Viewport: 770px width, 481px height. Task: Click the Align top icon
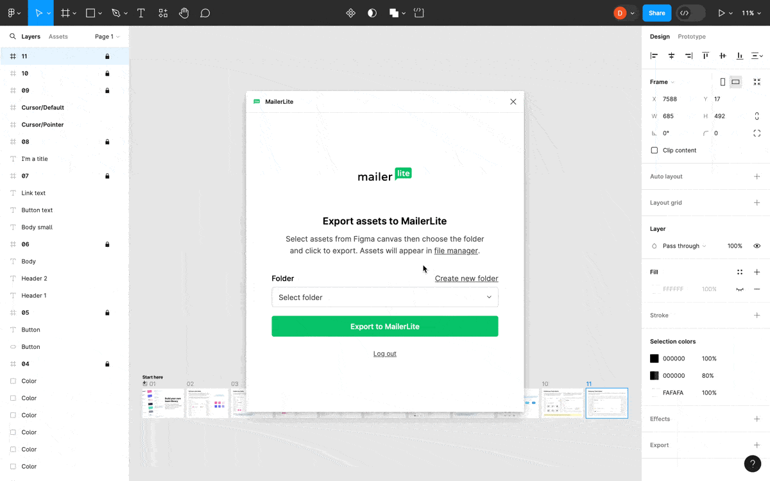(705, 56)
